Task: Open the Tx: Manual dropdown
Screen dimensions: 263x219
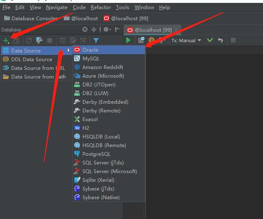Action: click(x=186, y=40)
